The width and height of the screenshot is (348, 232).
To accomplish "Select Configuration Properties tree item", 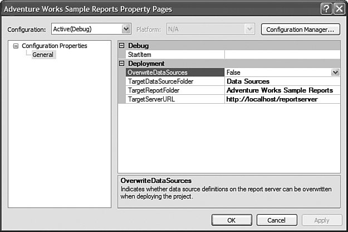I will tap(55, 46).
